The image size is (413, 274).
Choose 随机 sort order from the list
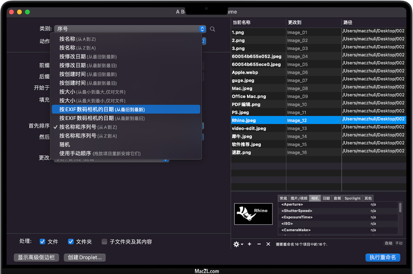[x=65, y=145]
